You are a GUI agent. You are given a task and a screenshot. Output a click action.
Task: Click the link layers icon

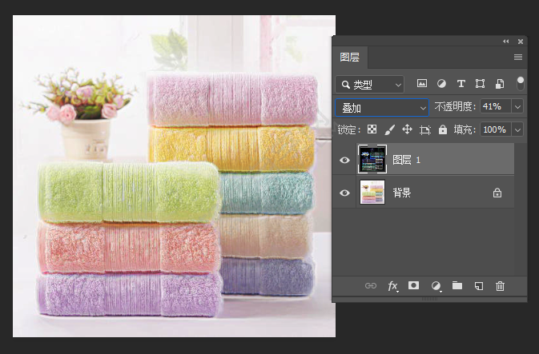click(371, 285)
